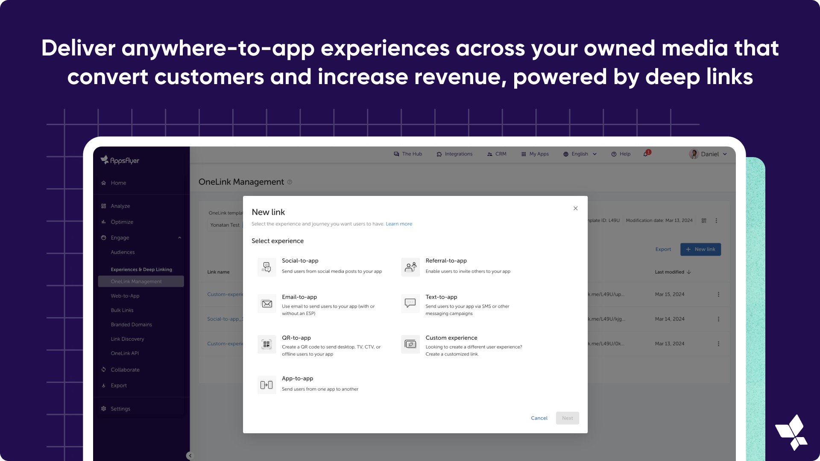Click the Social-to-app experience icon

[266, 266]
